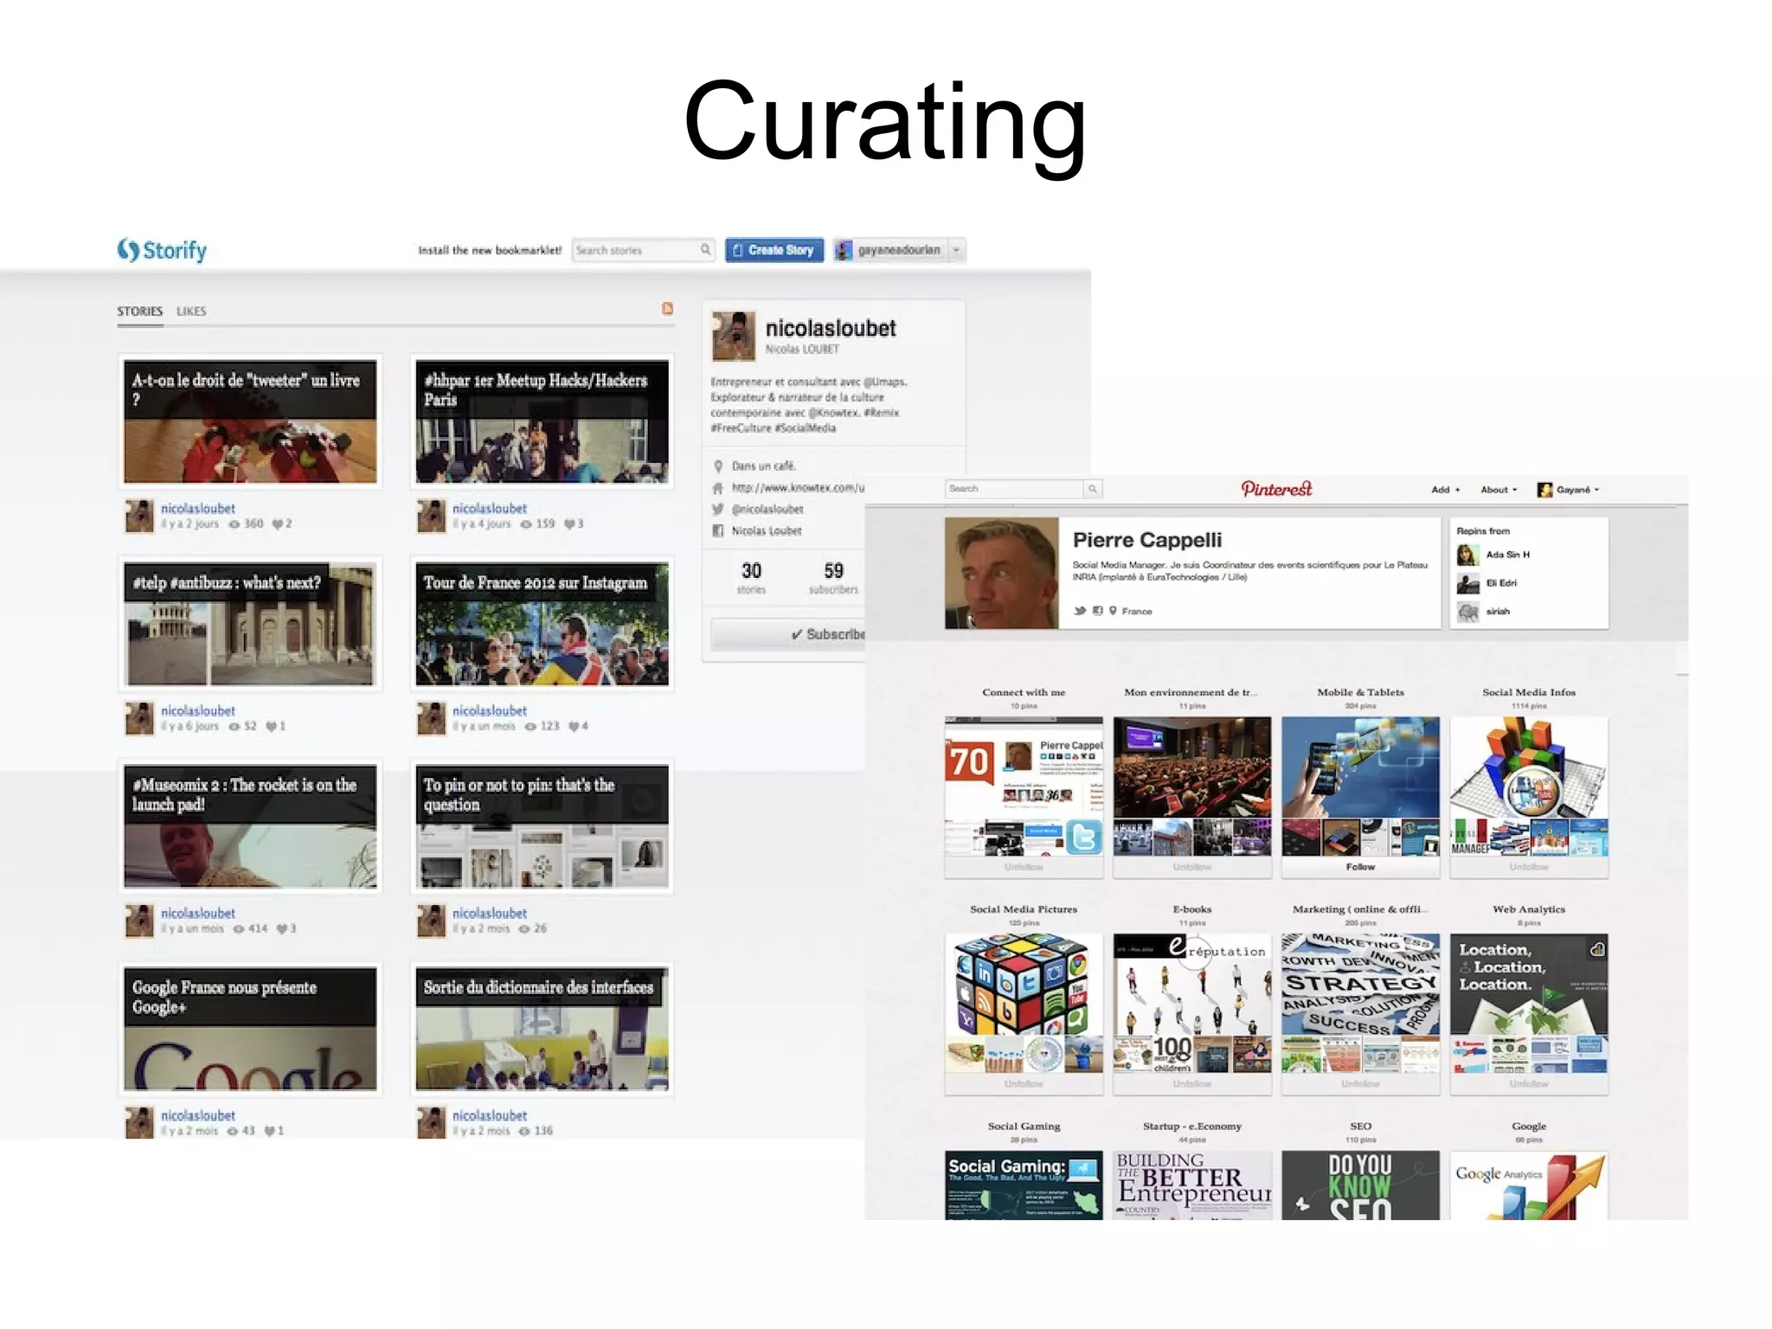Viewport: 1772px width, 1329px height.
Task: Open 'To pin or not to pin' story
Action: 542,826
